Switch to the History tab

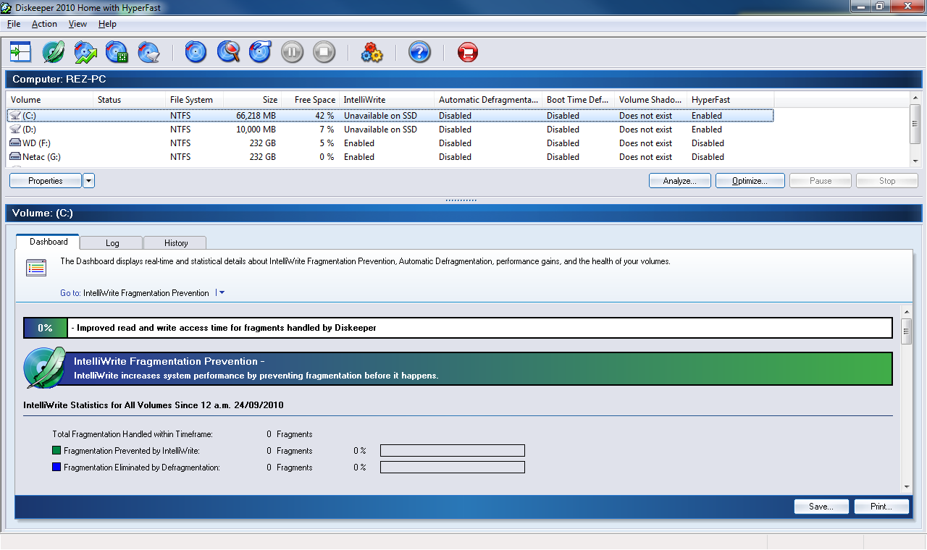(175, 243)
